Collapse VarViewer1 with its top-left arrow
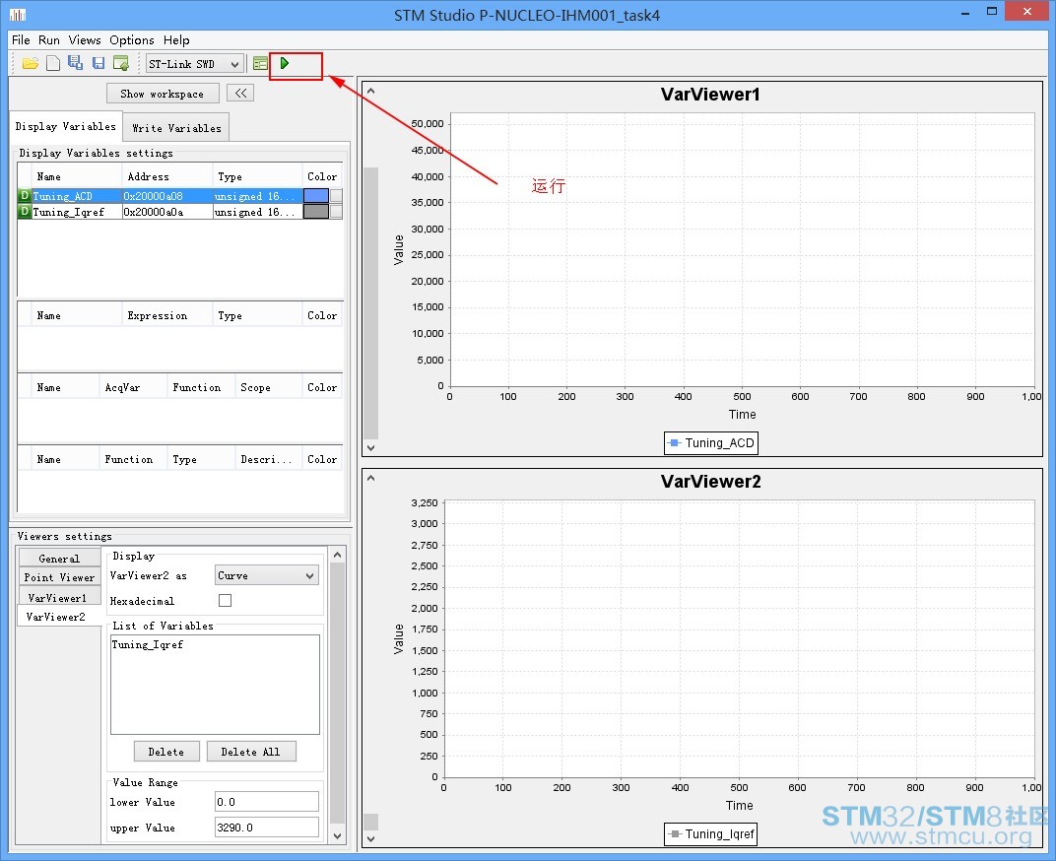 tap(370, 91)
